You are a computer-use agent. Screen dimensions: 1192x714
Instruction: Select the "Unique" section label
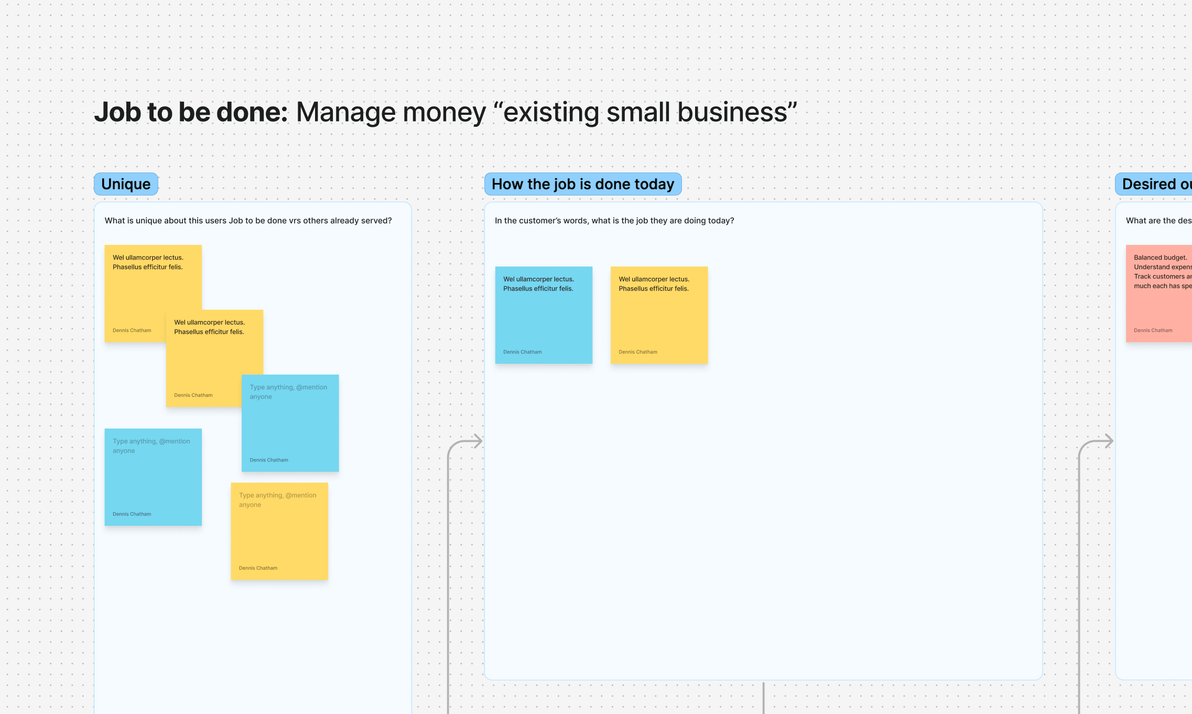(x=126, y=184)
